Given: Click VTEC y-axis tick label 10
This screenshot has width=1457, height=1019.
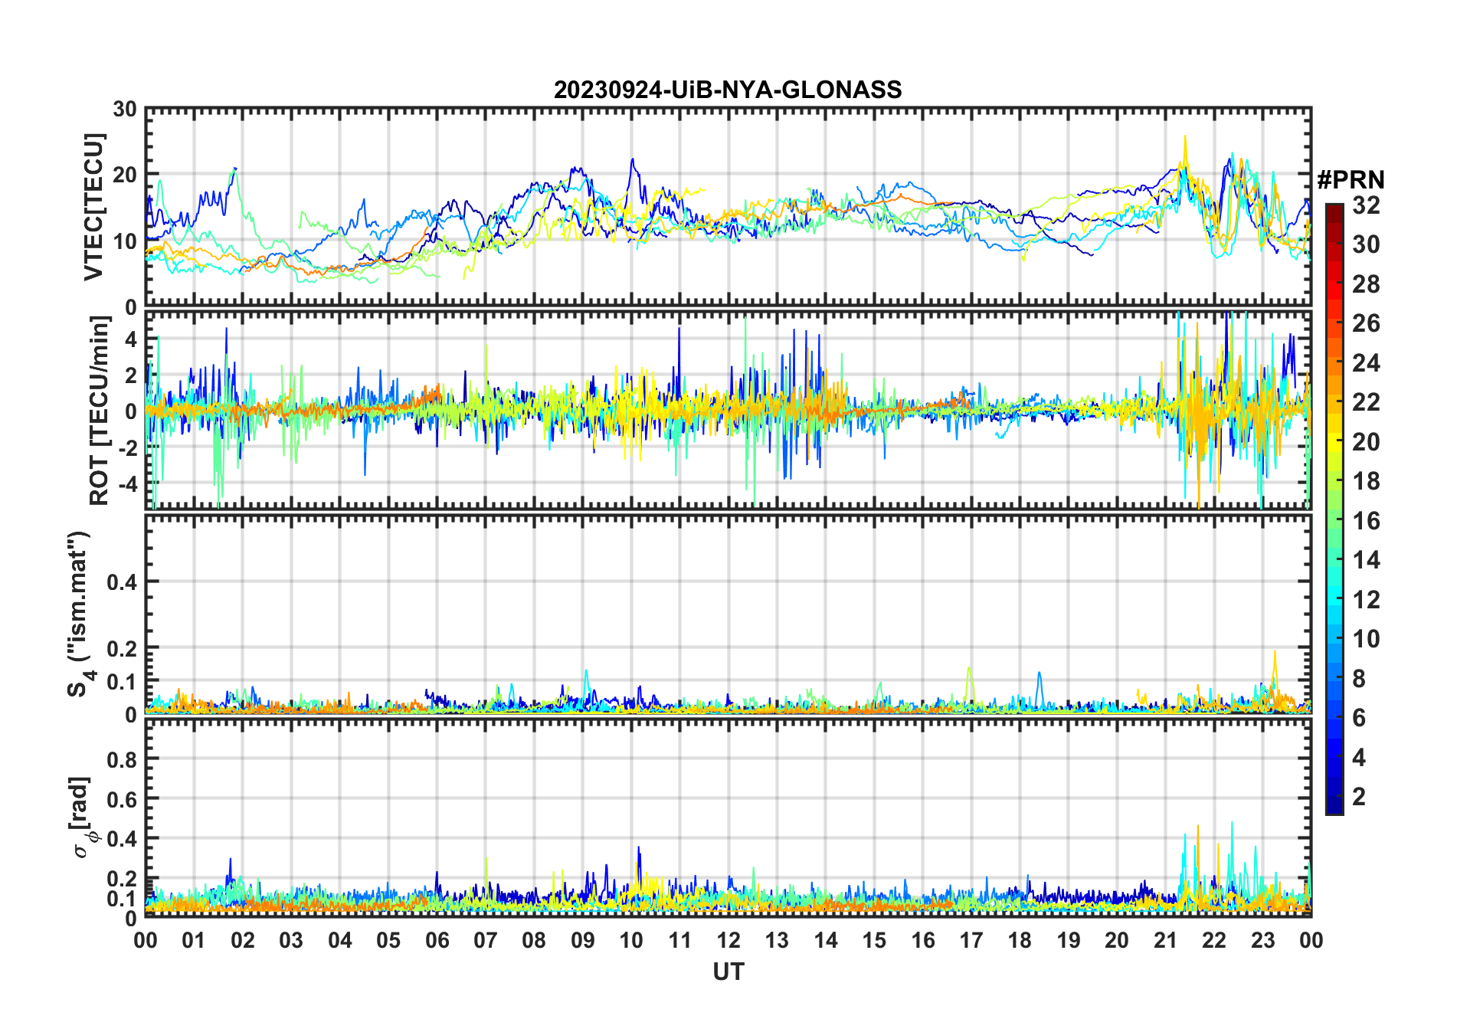Looking at the screenshot, I should (x=124, y=241).
